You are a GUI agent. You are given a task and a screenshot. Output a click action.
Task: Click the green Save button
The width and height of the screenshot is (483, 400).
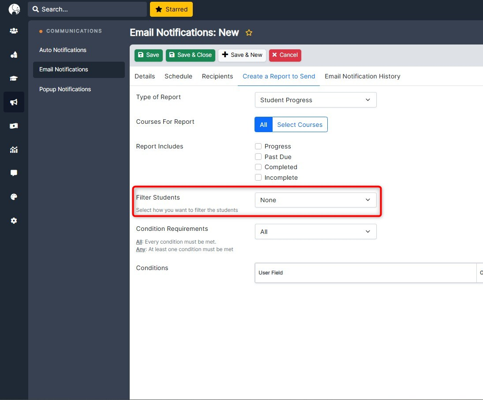[x=149, y=56]
